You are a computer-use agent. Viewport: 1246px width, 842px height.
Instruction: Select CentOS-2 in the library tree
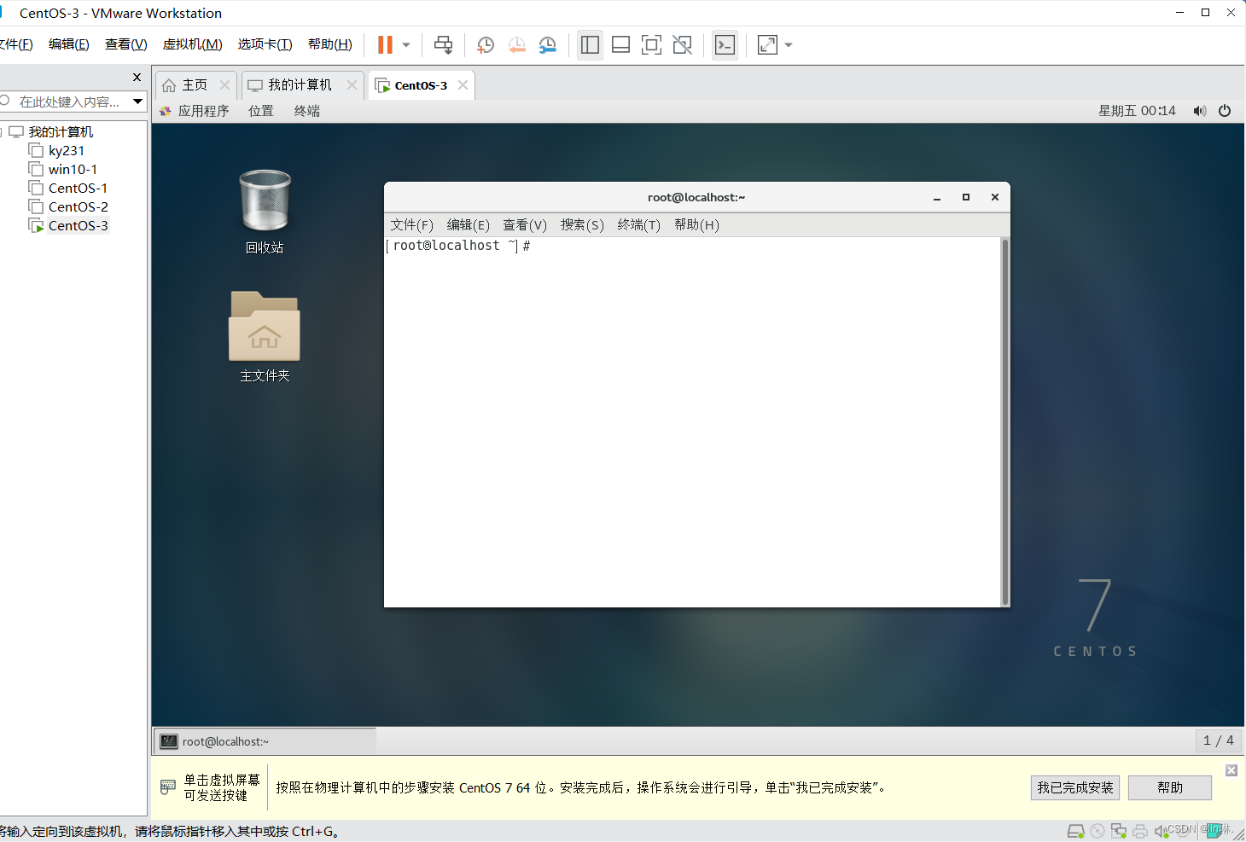78,207
